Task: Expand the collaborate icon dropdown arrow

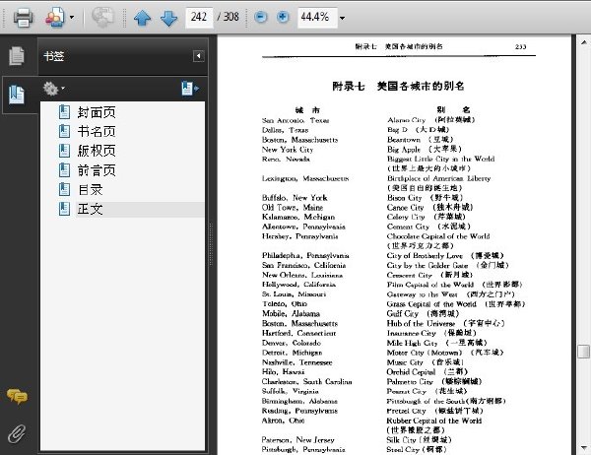Action: pyautogui.click(x=72, y=18)
